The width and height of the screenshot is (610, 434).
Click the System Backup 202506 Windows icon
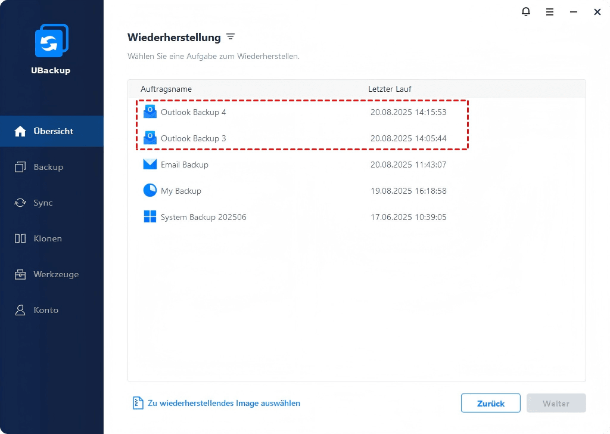click(150, 217)
